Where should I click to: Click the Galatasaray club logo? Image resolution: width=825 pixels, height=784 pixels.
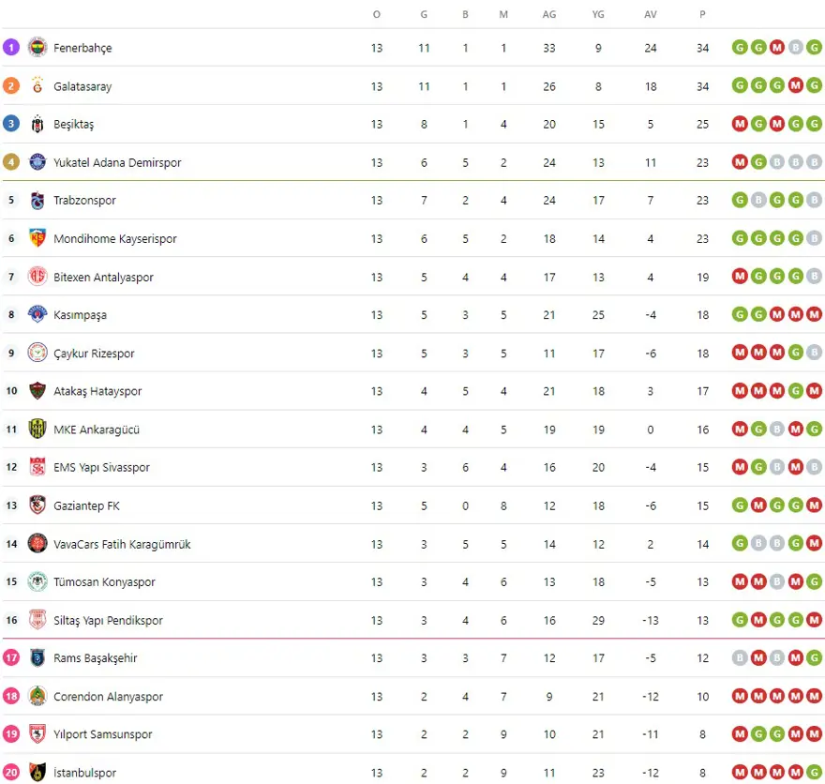coord(37,86)
